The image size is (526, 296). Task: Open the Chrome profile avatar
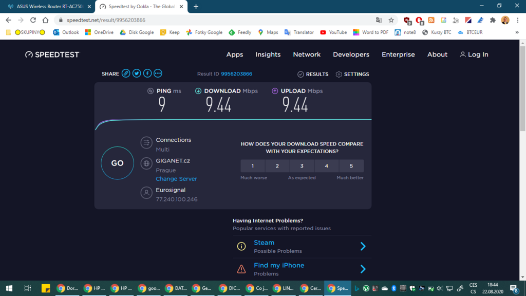[505, 20]
